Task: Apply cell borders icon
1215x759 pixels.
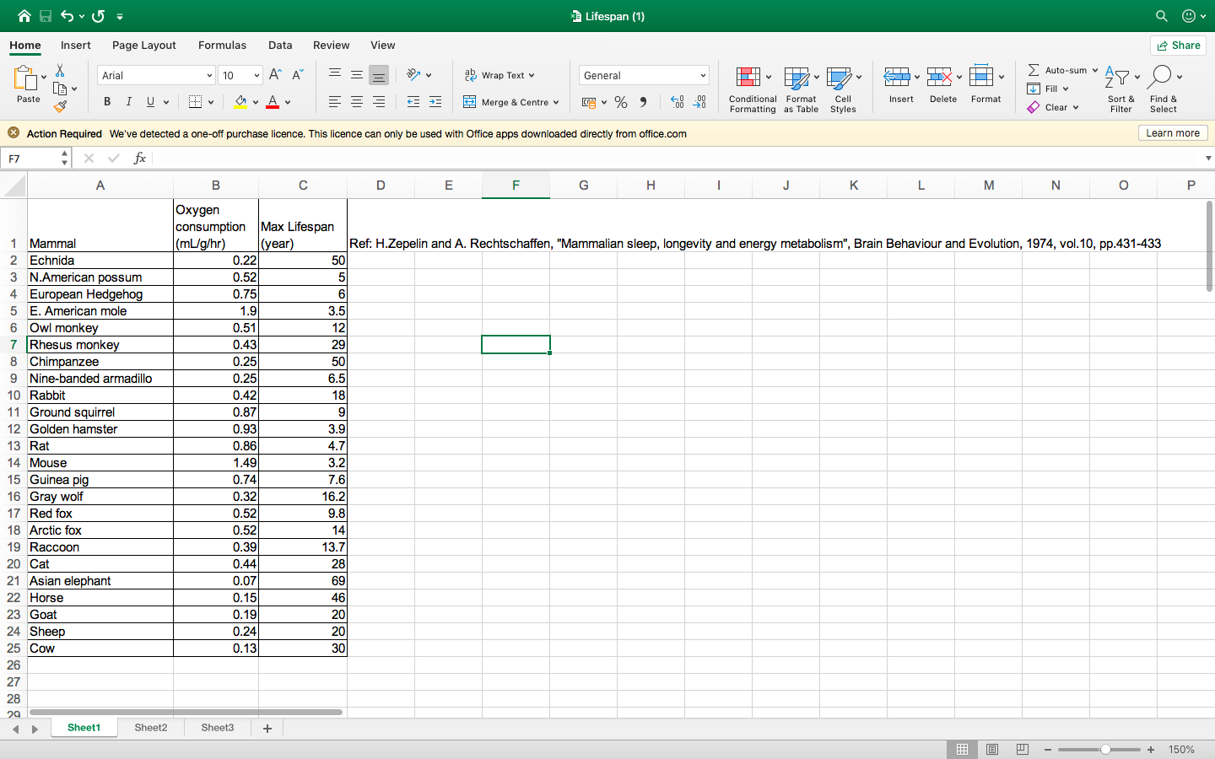Action: coord(195,102)
